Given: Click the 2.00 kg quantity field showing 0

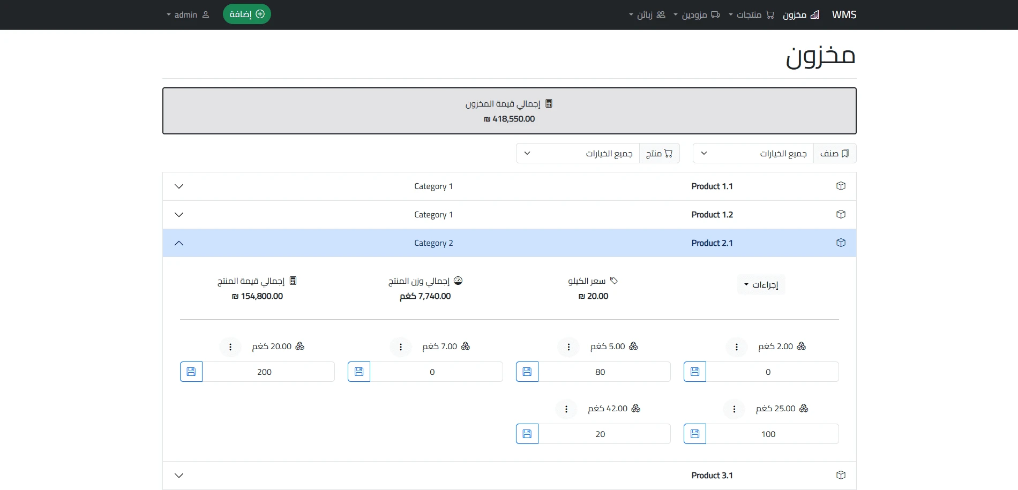Looking at the screenshot, I should click(x=772, y=372).
